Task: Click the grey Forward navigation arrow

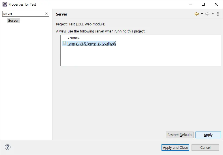Action: [x=207, y=14]
